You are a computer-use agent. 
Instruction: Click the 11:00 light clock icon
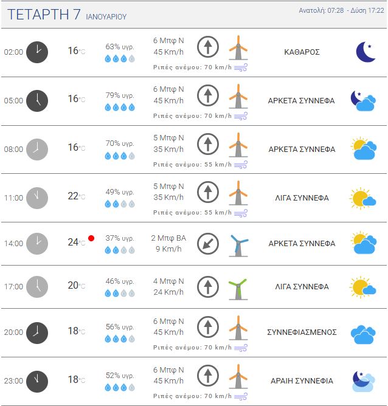tap(37, 198)
